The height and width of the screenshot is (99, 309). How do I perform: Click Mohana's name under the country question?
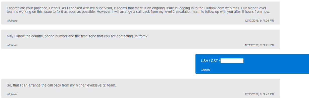[12, 45]
